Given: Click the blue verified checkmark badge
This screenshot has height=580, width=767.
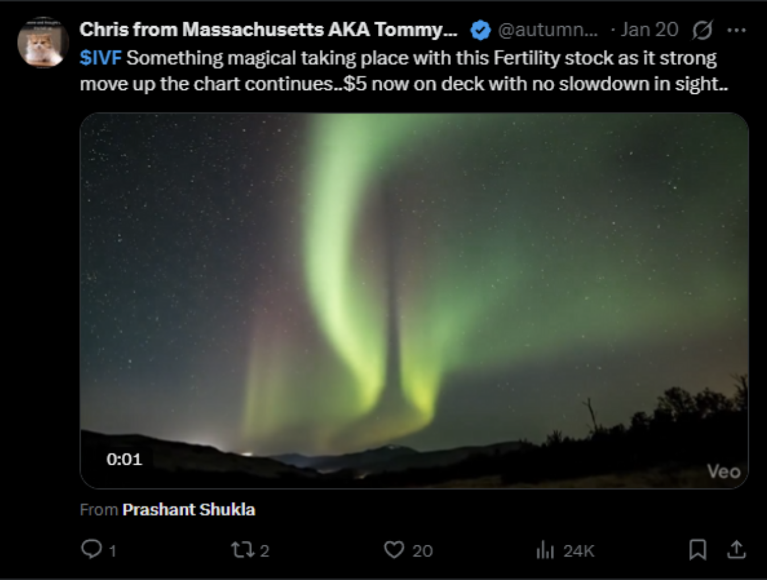Looking at the screenshot, I should tap(480, 30).
